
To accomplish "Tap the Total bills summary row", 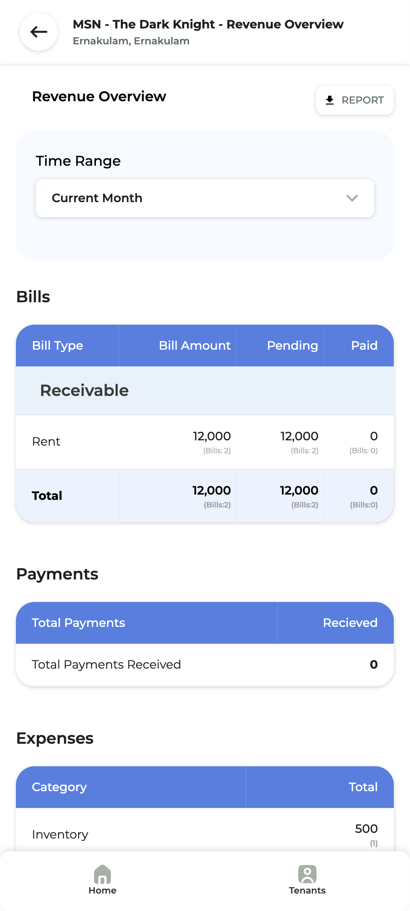I will pos(205,496).
